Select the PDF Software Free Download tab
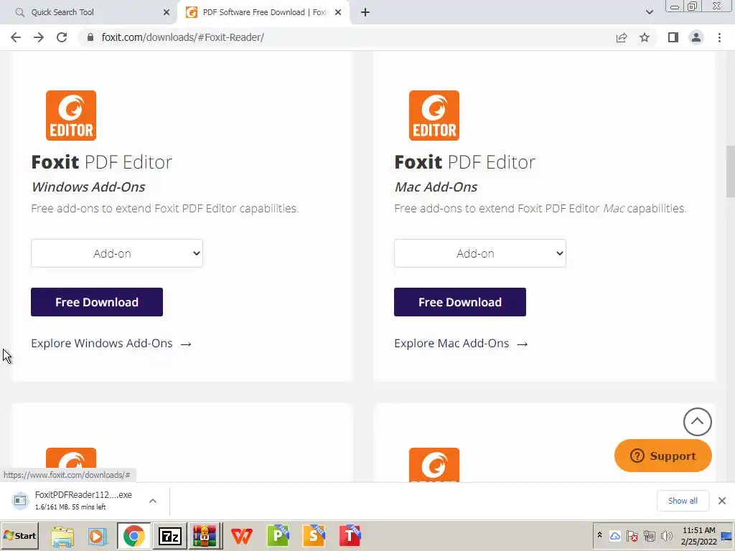735x551 pixels. 263,12
